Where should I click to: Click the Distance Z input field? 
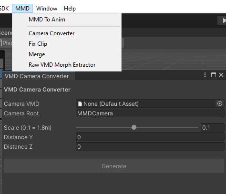click(150, 146)
